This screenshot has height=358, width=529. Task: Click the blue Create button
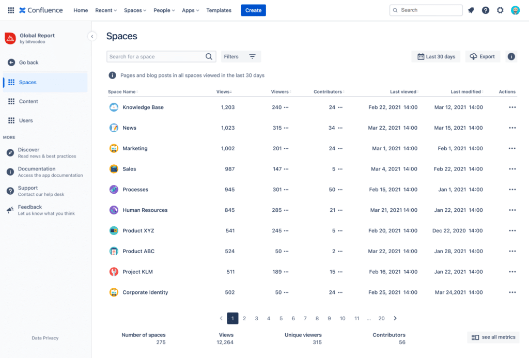(x=253, y=10)
